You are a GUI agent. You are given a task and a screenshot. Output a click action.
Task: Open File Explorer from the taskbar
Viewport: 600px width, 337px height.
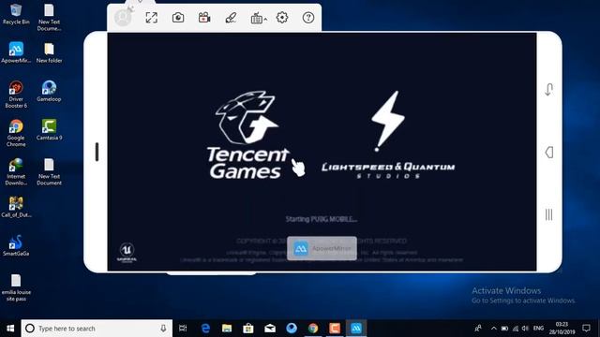click(x=227, y=329)
